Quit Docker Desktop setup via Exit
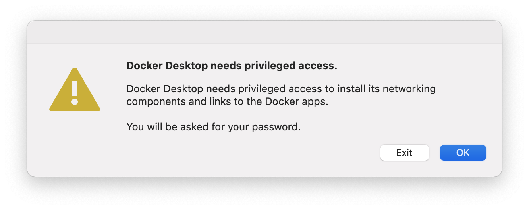 point(404,153)
